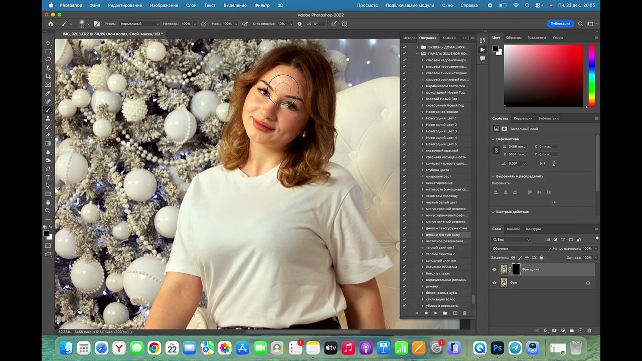Viewport: 642px width, 361px height.
Task: Hide the Фон копия layer
Action: [x=494, y=269]
